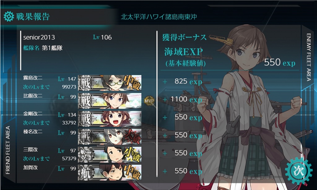Viewport: 317px width, 190px height.
Task: Click the 戦 ship-type icon for 金剛改二
Action: click(87, 119)
